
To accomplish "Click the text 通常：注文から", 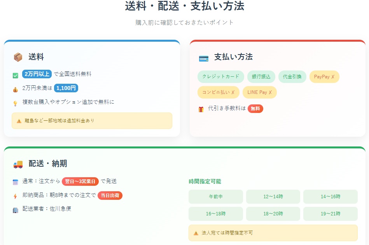I will coord(41,182).
